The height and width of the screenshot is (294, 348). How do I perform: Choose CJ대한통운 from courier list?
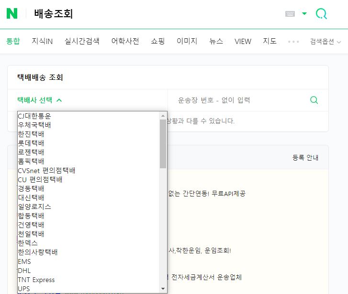tap(89, 116)
